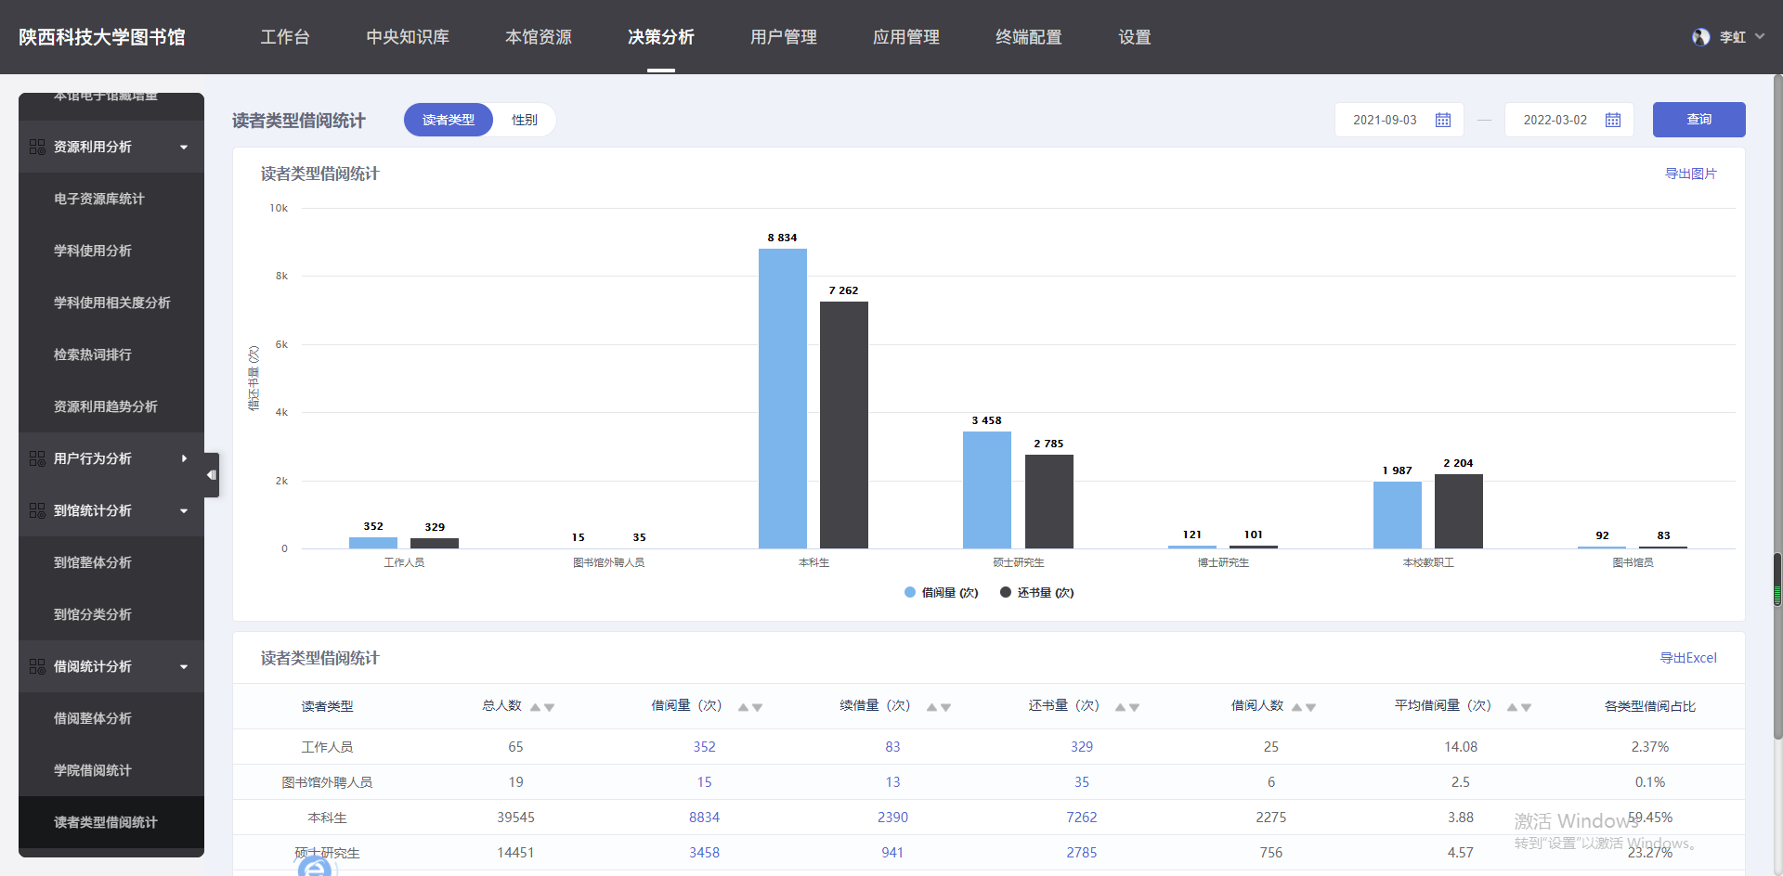Sort 总人数 column with arrows
The image size is (1783, 876).
click(542, 707)
